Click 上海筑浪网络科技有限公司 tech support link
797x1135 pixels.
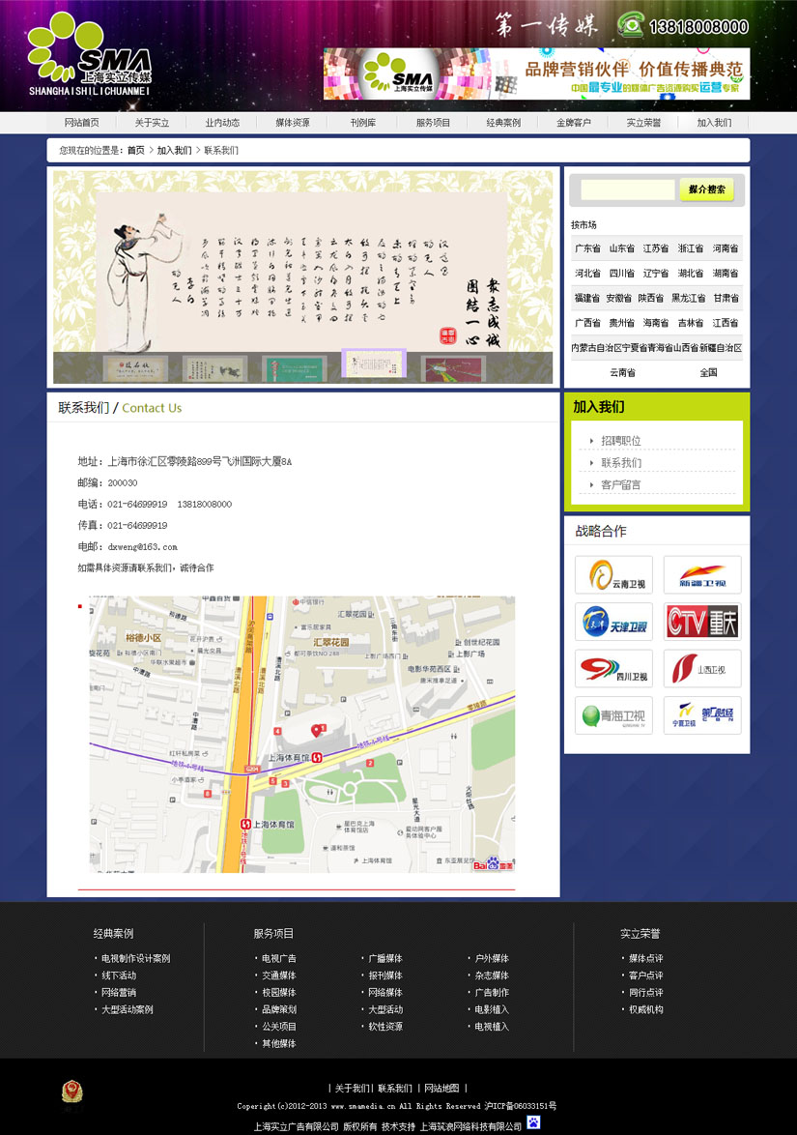point(470,1127)
